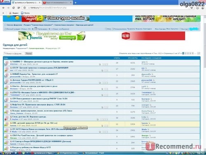
Task: Click the forum search input field
Action: point(14,53)
